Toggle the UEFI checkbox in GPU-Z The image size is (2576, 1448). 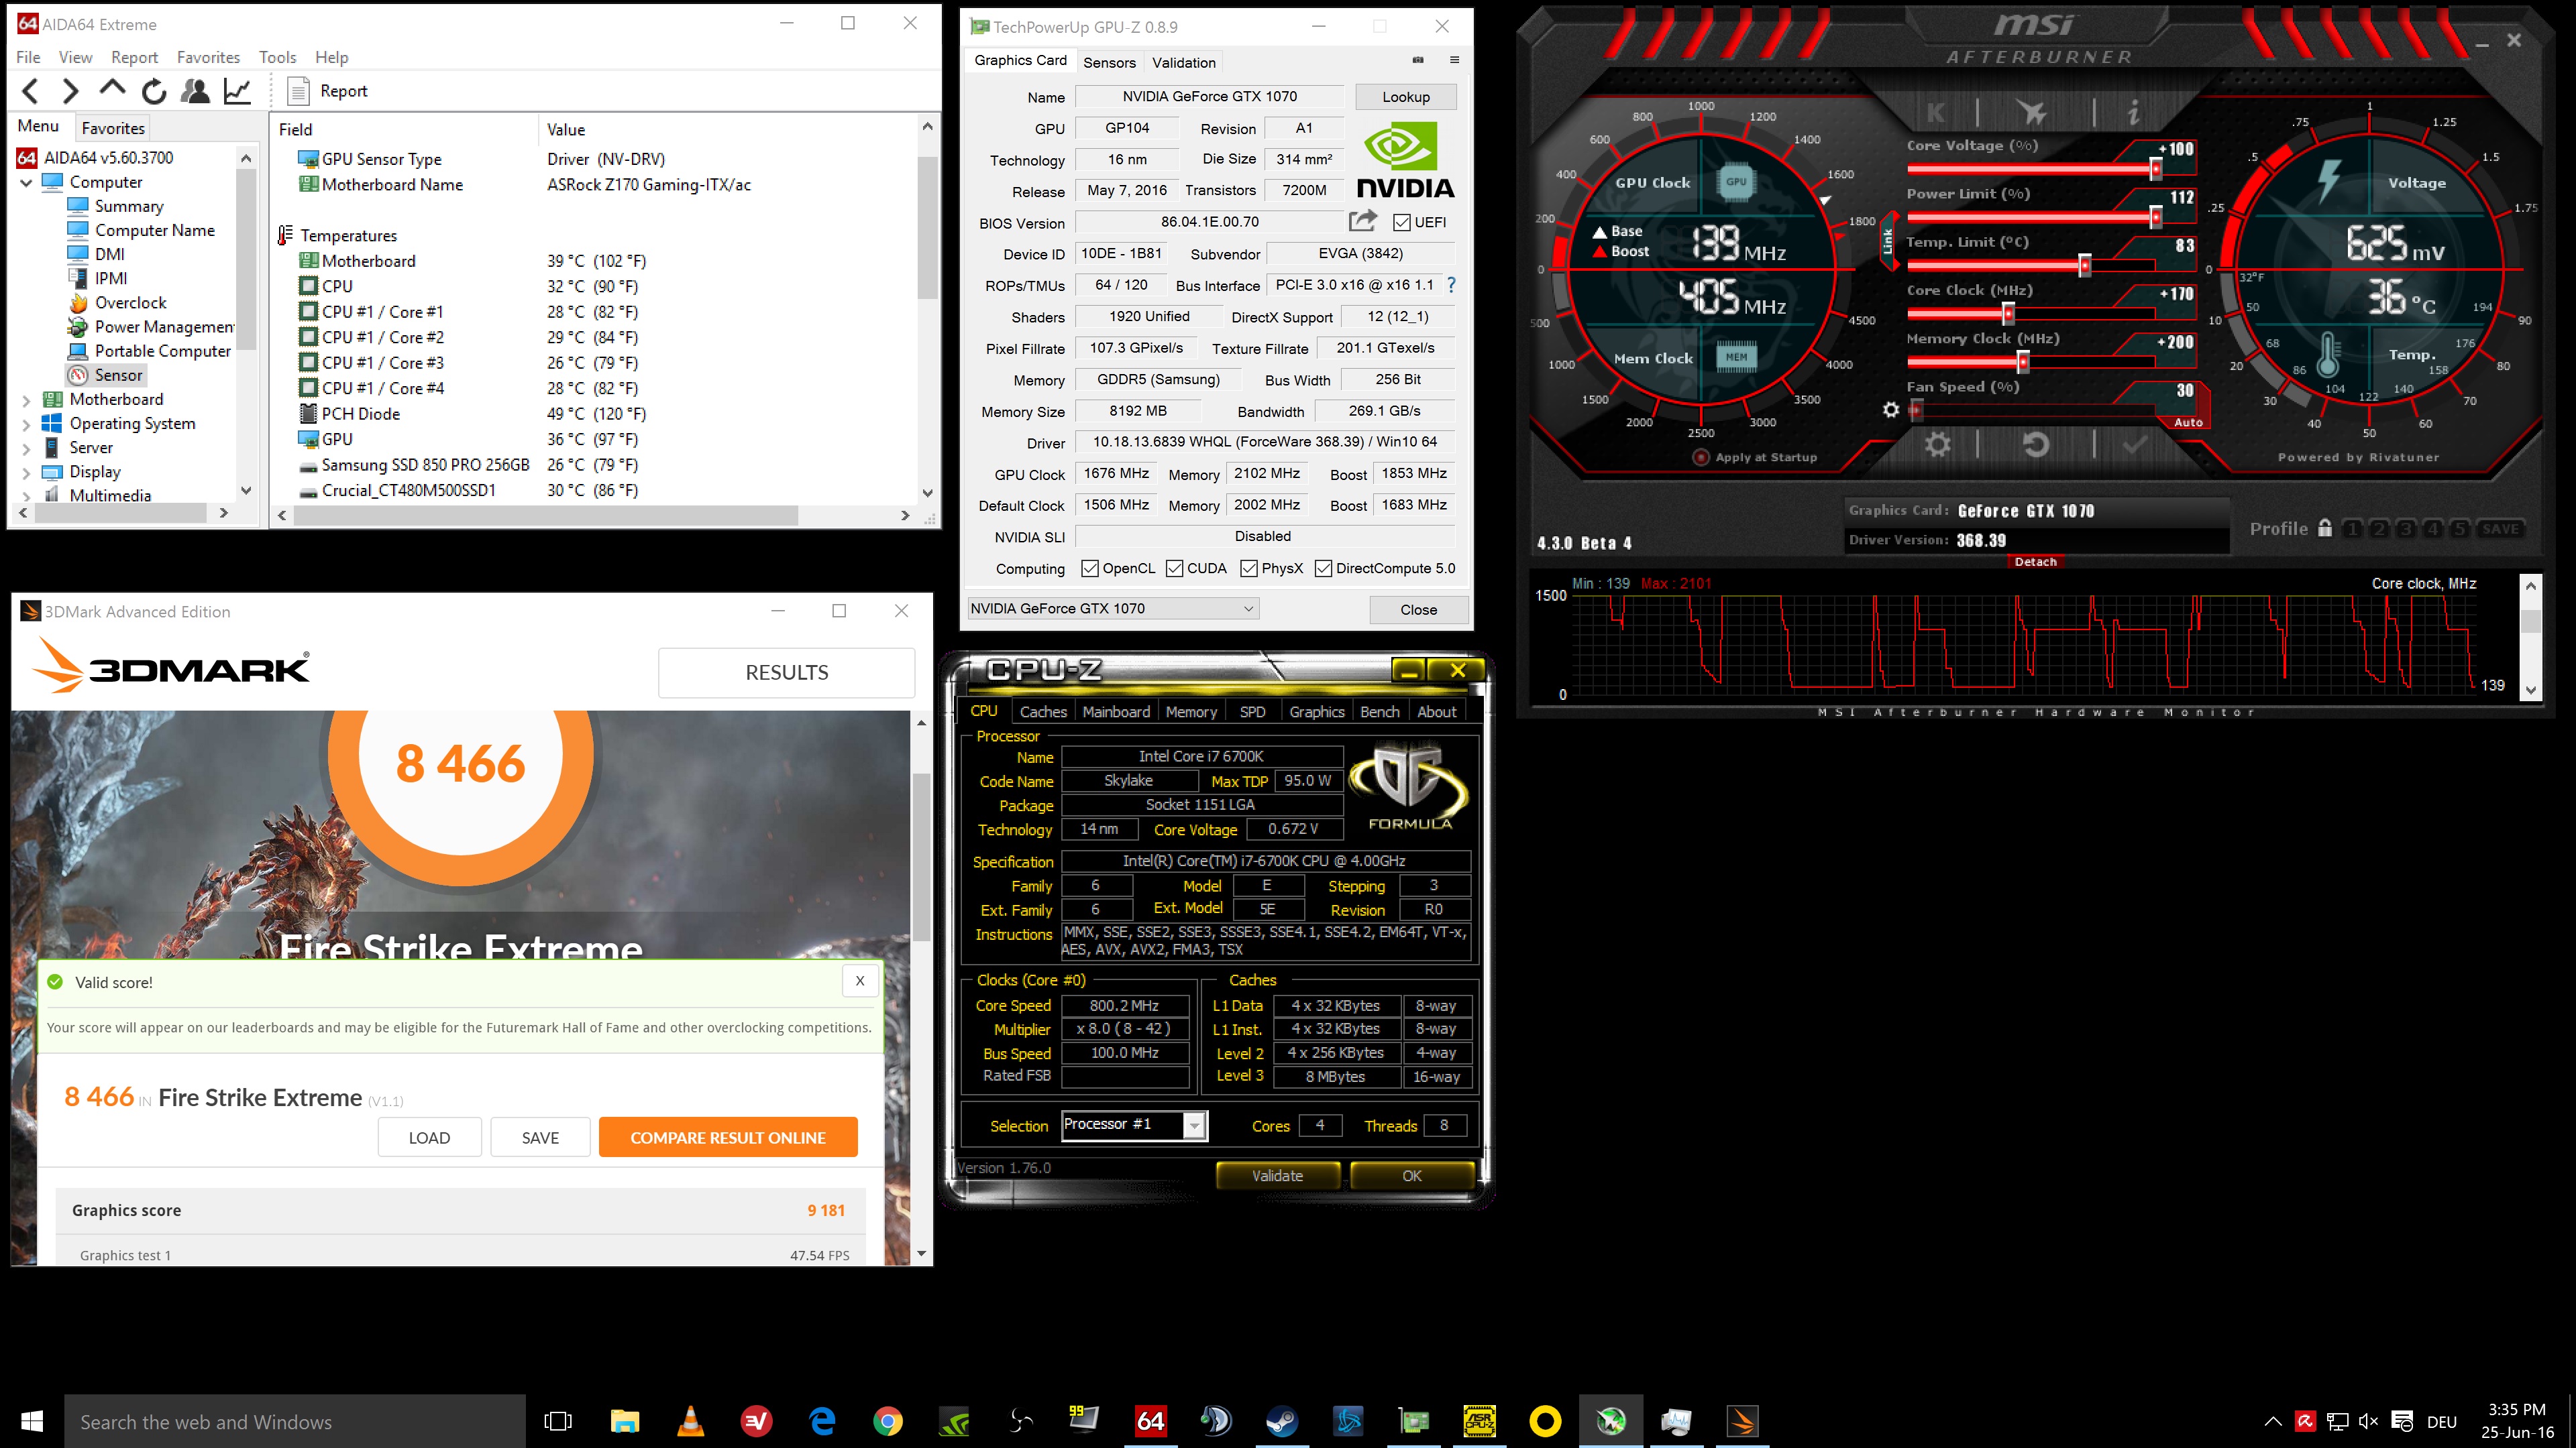(1402, 222)
